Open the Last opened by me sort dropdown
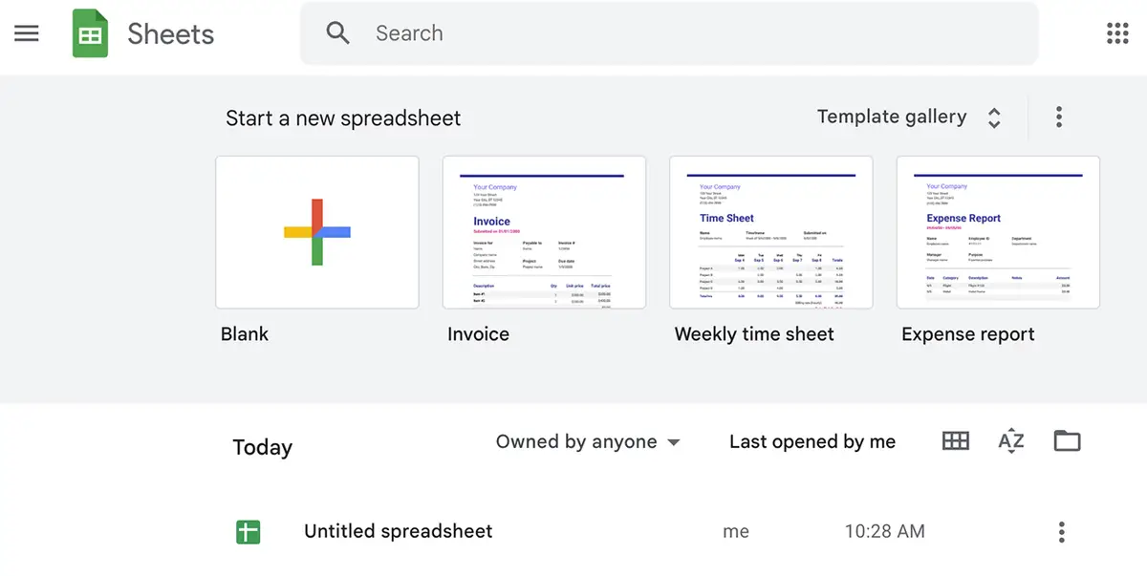The height and width of the screenshot is (576, 1147). [x=812, y=441]
